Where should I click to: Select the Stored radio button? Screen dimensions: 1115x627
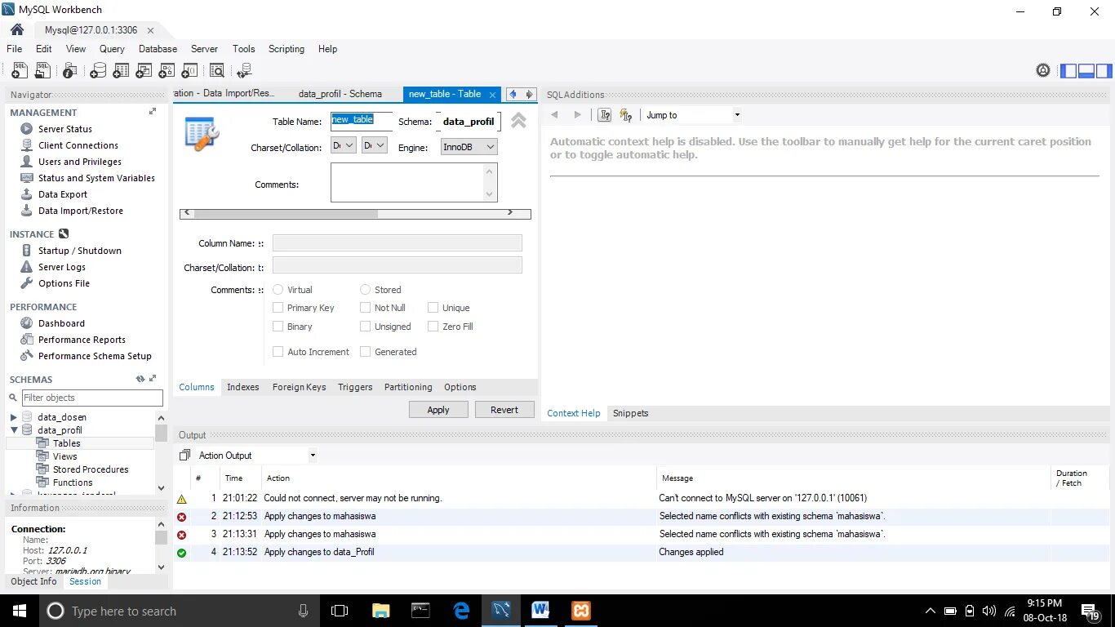(x=366, y=290)
